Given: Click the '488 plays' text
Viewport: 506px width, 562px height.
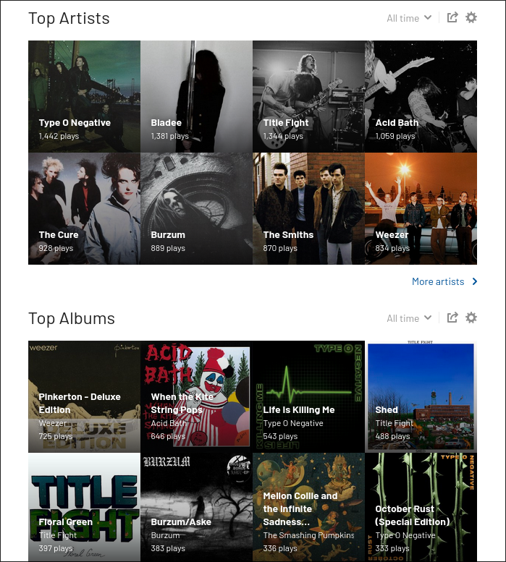Looking at the screenshot, I should [392, 437].
